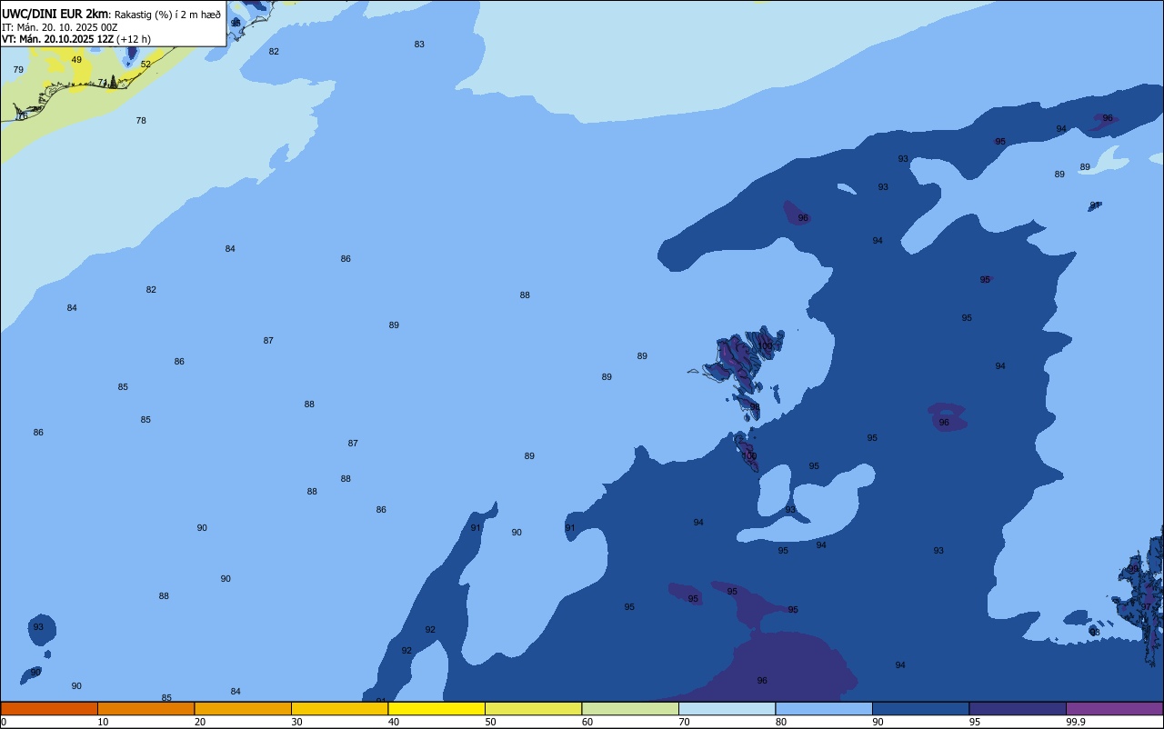Click the 10–20 orange legend swatch
Screen dimensions: 1164x729
click(x=145, y=708)
